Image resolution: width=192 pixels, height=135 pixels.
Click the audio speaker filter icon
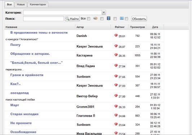pyautogui.click(x=95, y=18)
